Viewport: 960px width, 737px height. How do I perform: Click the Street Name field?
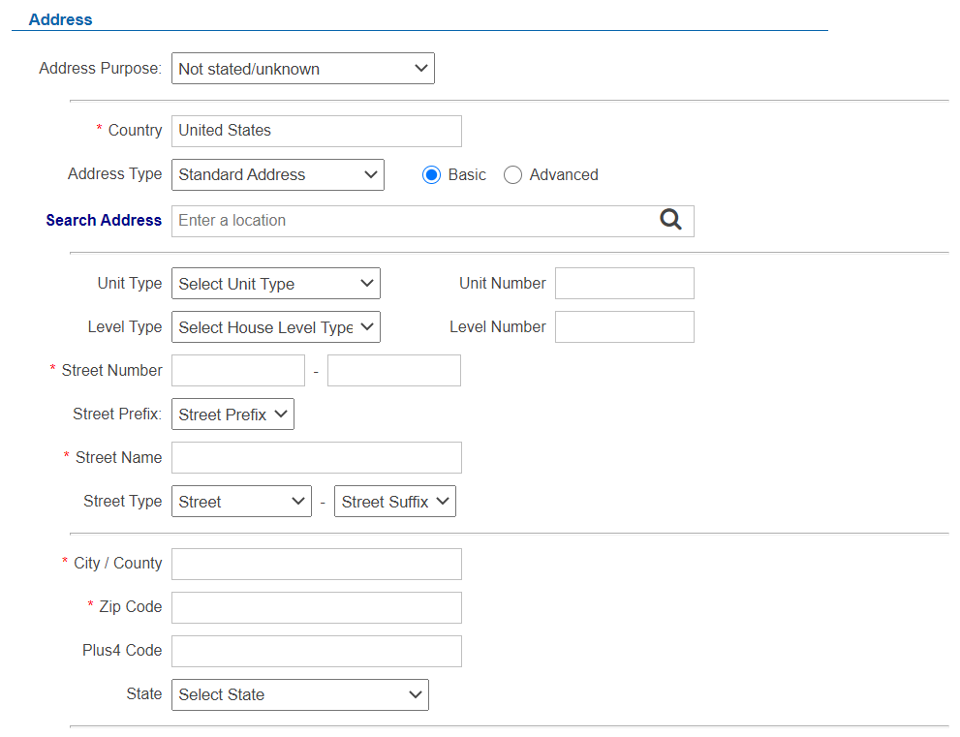click(x=316, y=458)
